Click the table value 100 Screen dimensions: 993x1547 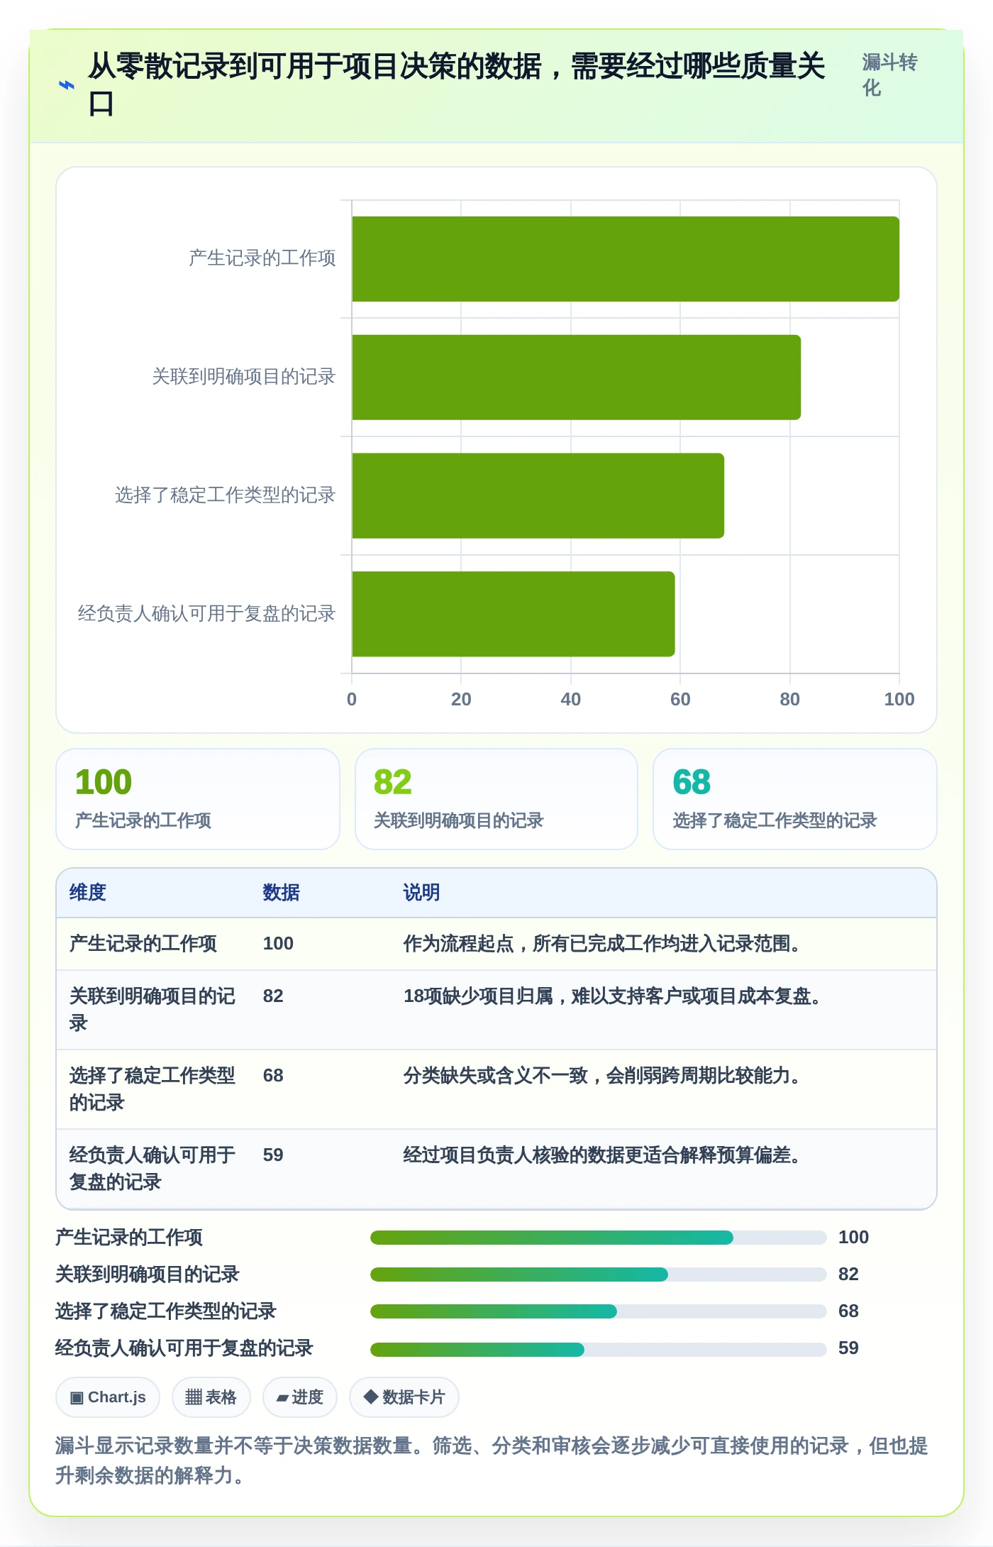point(278,943)
